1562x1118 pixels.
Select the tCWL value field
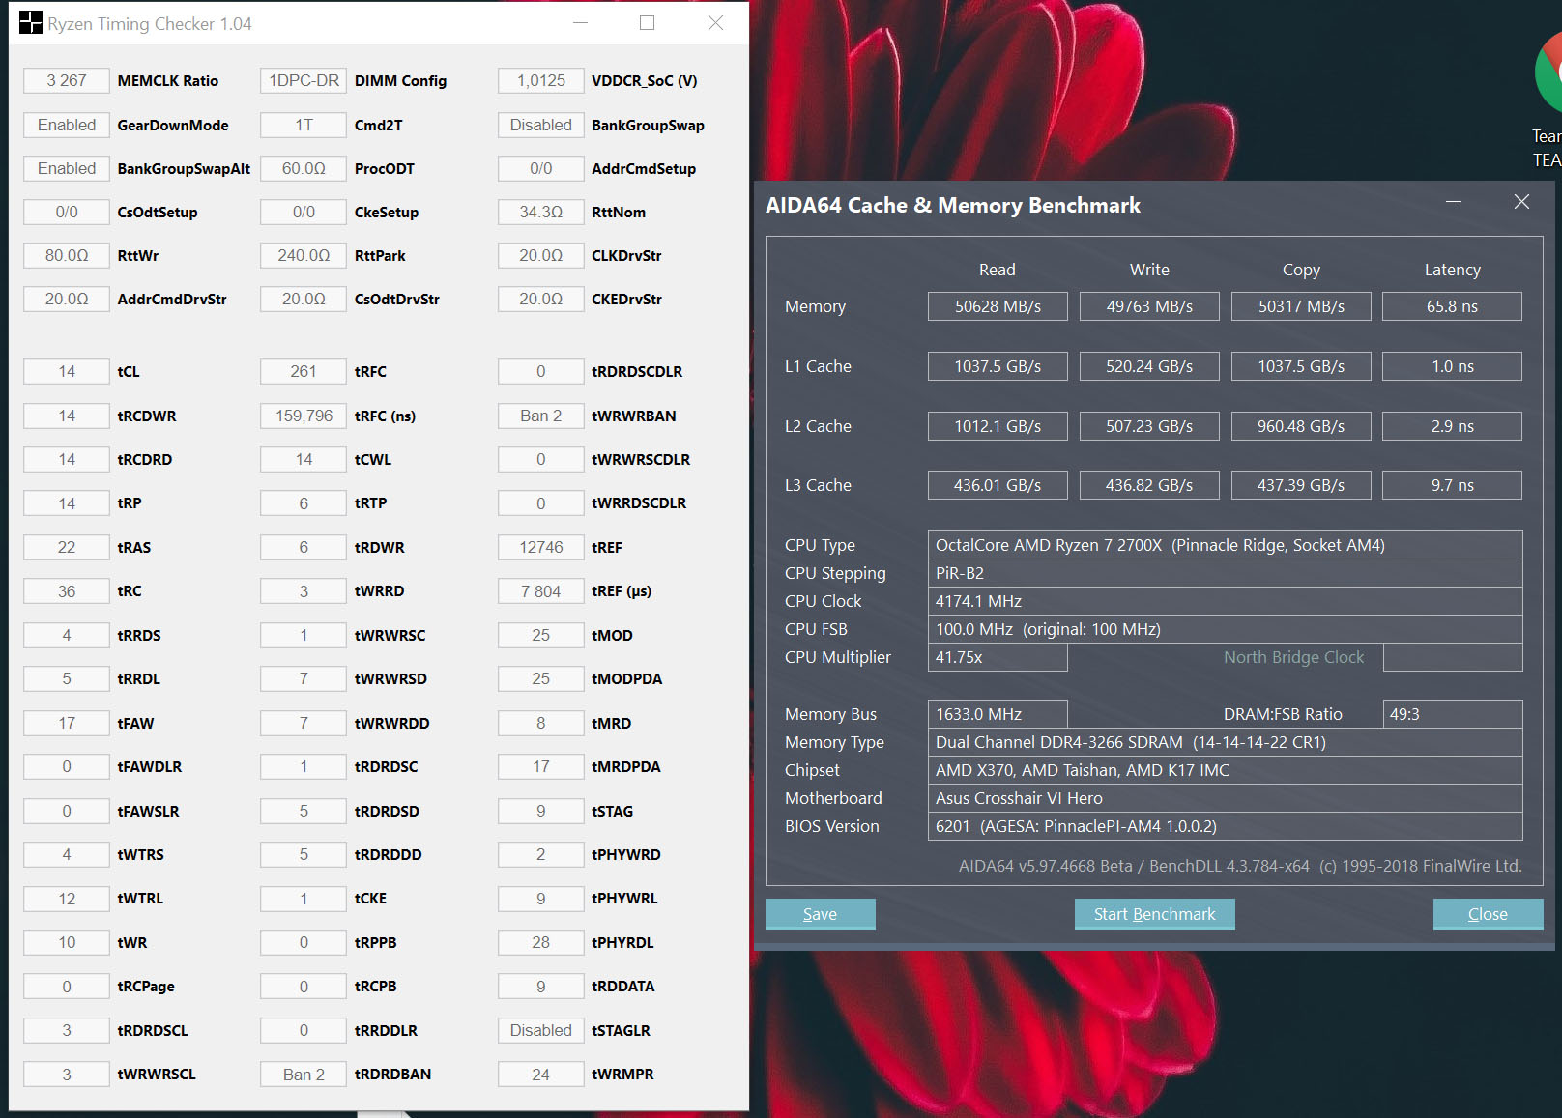(x=304, y=460)
